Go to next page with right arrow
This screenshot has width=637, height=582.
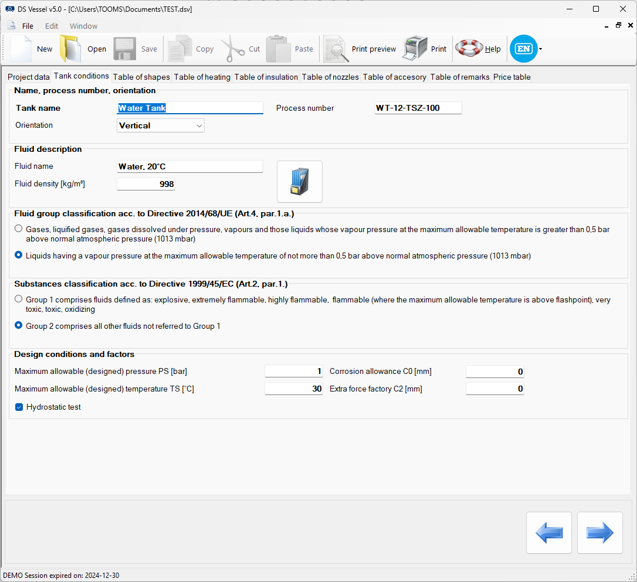[599, 533]
